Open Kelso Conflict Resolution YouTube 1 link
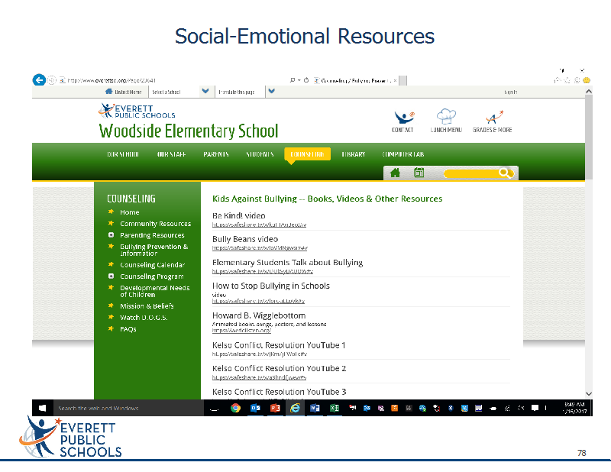This screenshot has width=611, height=472. coord(260,354)
